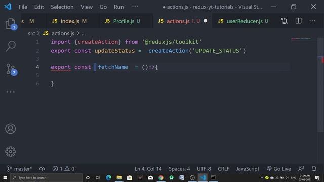This screenshot has width=324, height=182.
Task: Open the Search view in activity bar
Action: tap(10, 46)
